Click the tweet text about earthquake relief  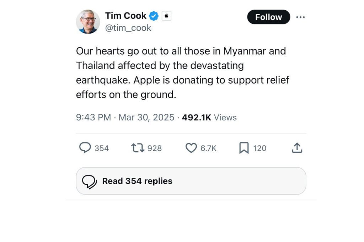182,73
